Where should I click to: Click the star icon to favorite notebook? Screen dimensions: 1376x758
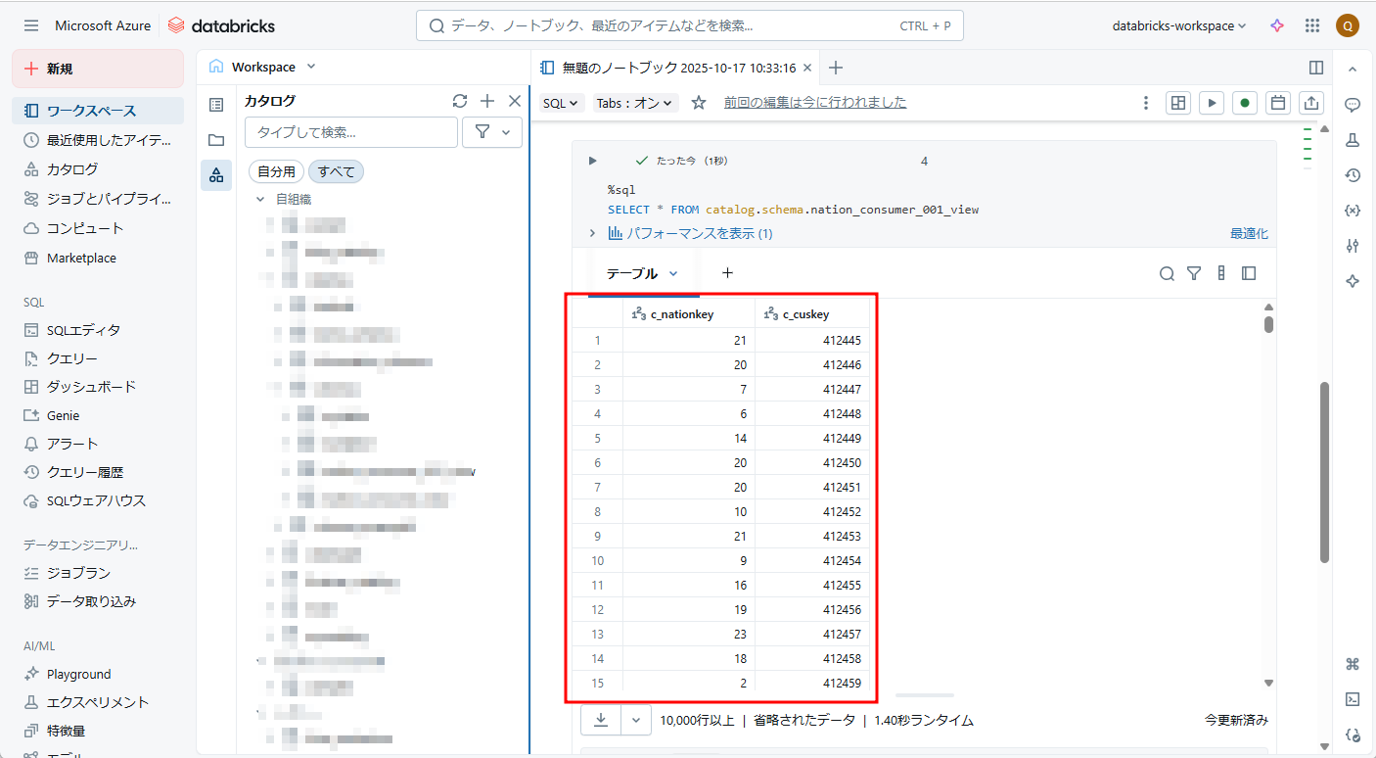699,103
